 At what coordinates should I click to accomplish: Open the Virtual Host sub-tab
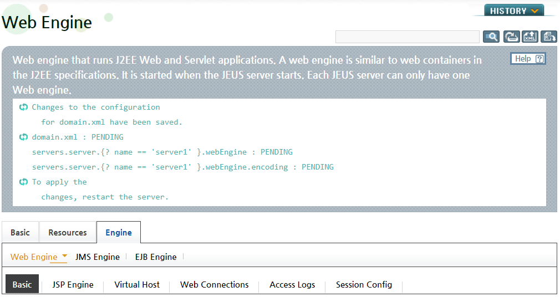[x=137, y=284]
